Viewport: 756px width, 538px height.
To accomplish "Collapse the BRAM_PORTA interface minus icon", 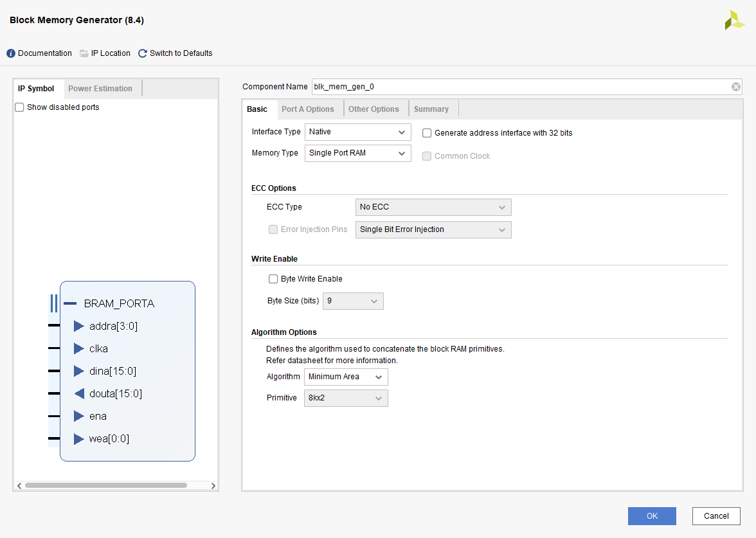I will (x=70, y=303).
